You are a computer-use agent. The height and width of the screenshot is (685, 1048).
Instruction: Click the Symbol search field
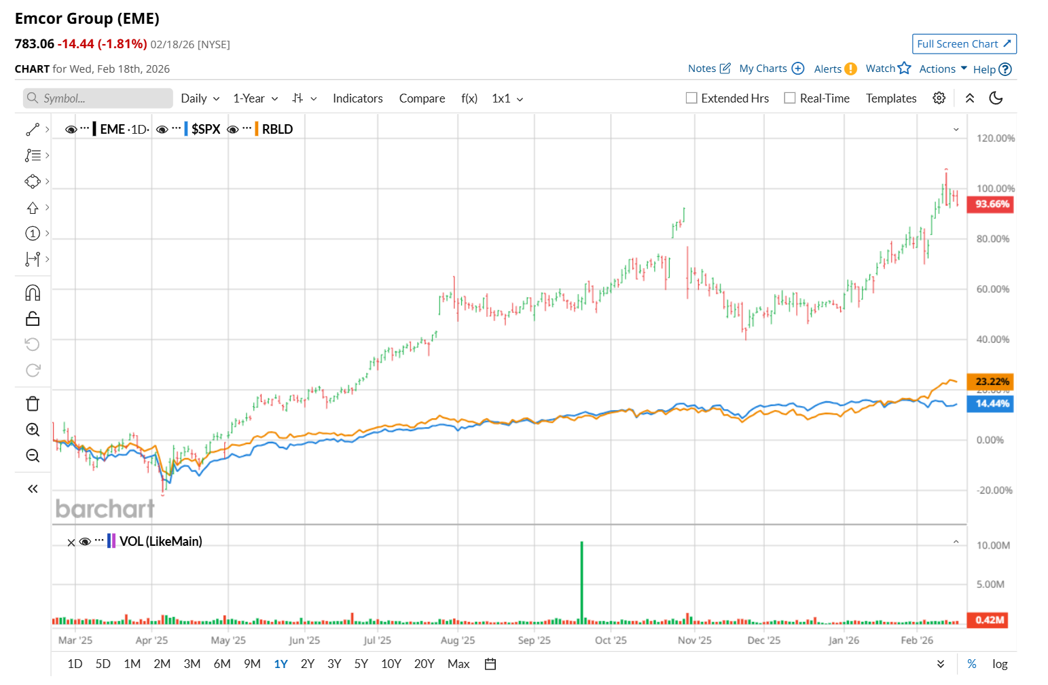98,98
